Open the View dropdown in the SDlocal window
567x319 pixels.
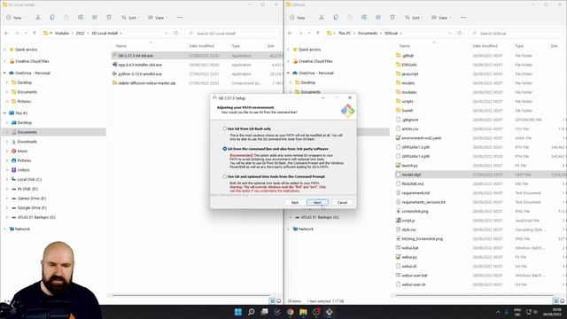[x=441, y=18]
